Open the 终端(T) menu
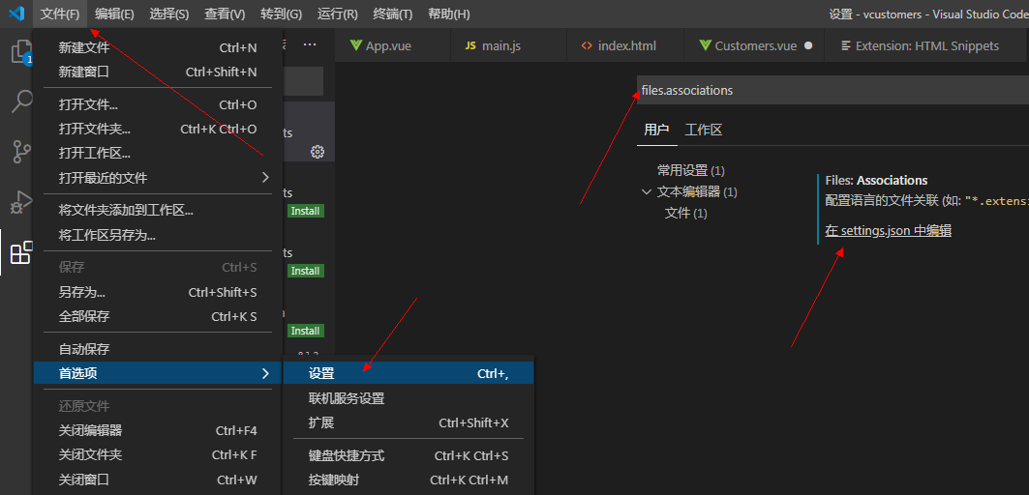1029x495 pixels. [392, 14]
